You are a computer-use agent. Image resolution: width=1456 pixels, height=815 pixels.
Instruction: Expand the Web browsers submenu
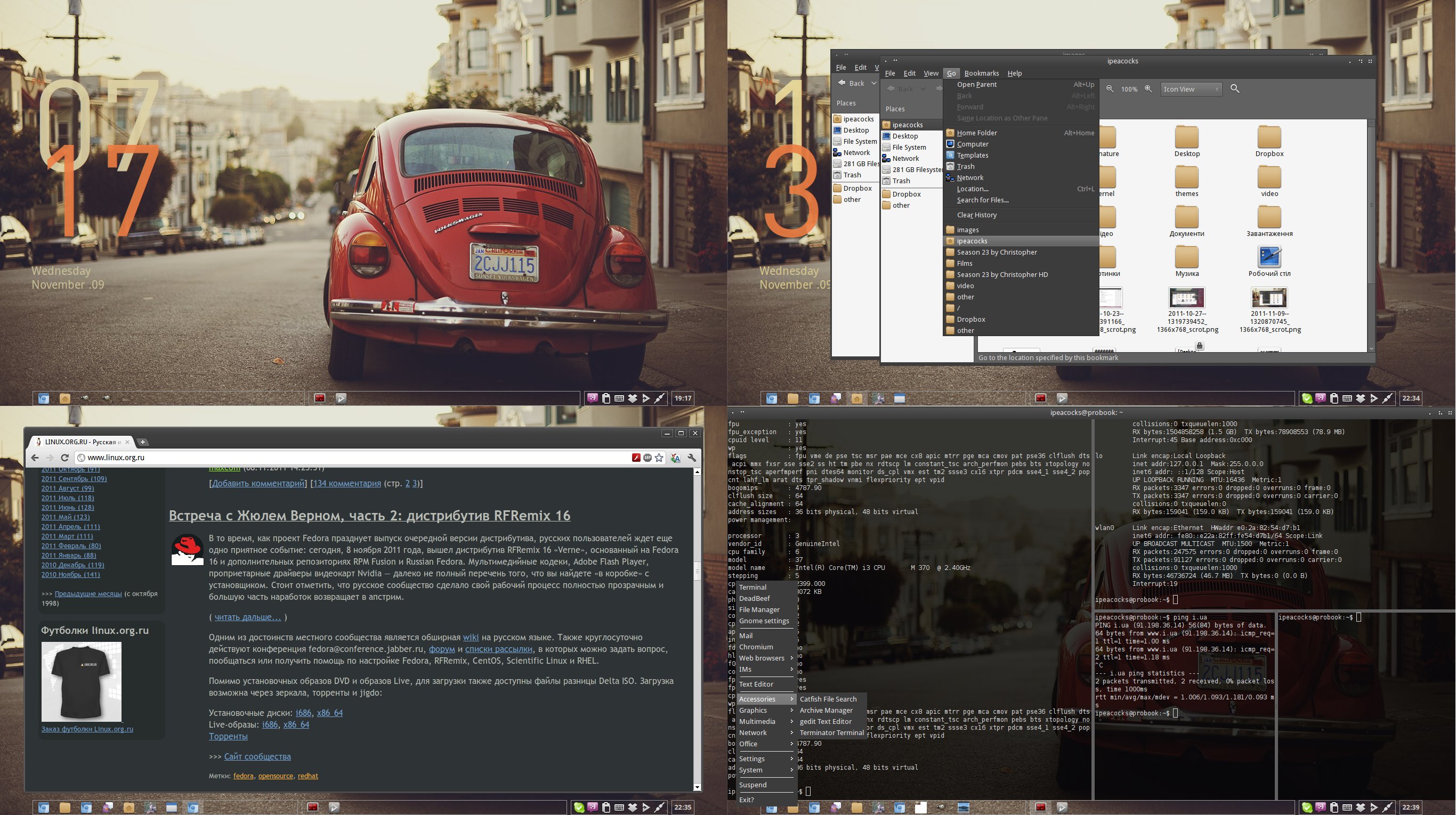(766, 658)
